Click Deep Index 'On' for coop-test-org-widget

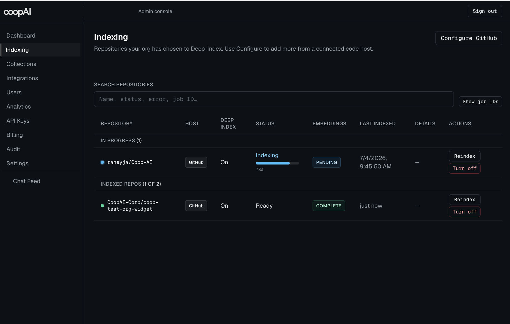point(224,206)
